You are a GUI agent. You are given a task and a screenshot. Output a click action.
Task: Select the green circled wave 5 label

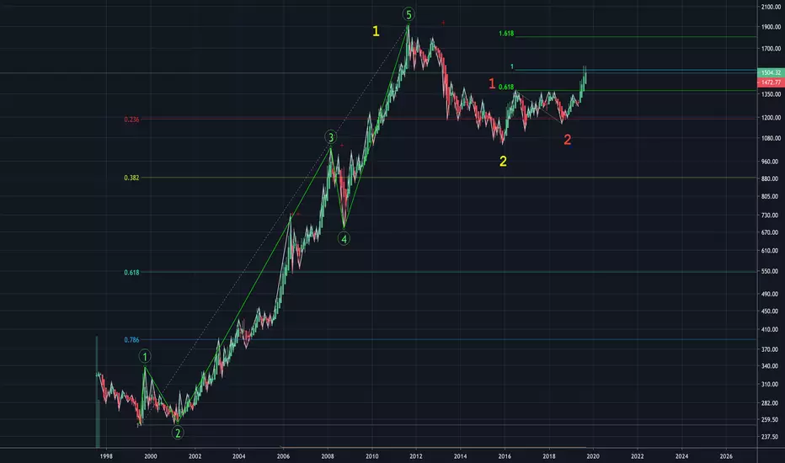(x=409, y=14)
